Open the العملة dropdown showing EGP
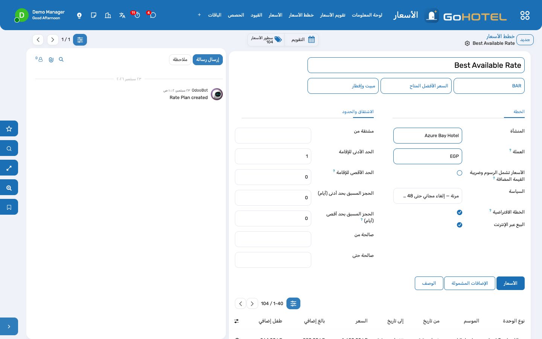This screenshot has width=542, height=339. [428, 156]
